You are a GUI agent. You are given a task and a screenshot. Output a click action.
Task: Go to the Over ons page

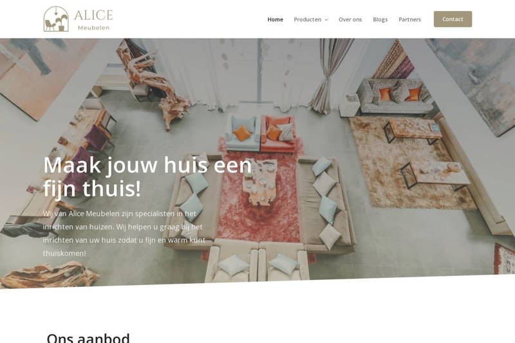[x=350, y=19]
